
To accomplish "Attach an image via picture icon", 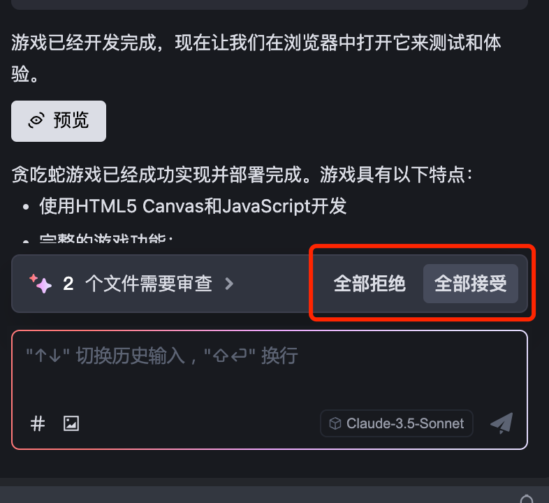I will point(71,423).
